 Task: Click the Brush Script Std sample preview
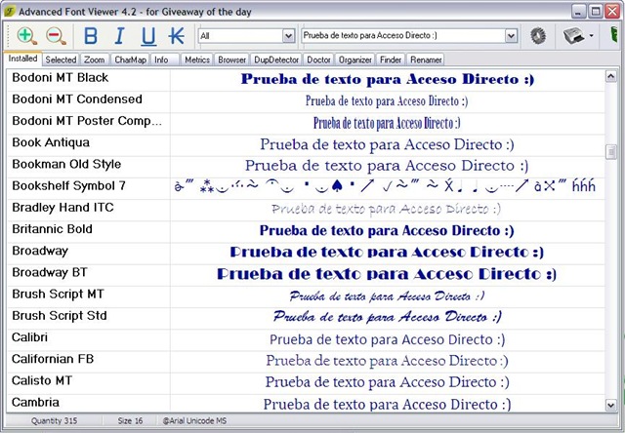[387, 317]
